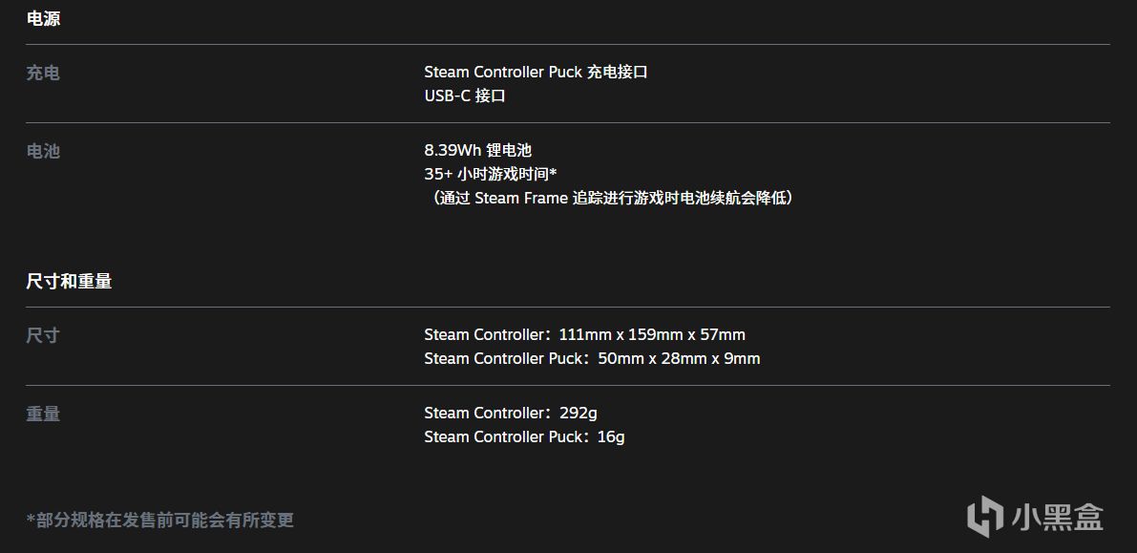Select the Steam Controller 292g weight
The image size is (1137, 553).
(511, 414)
